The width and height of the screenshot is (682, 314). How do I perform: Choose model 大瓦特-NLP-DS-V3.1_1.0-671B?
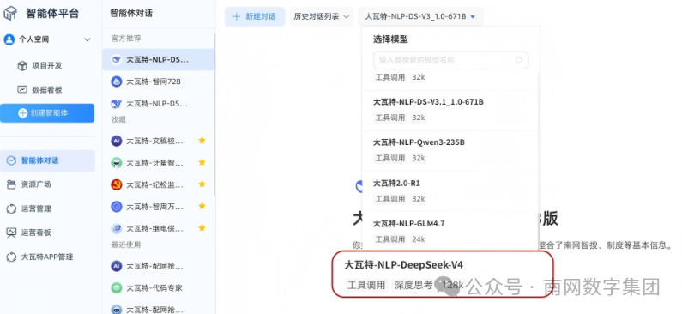pos(450,111)
